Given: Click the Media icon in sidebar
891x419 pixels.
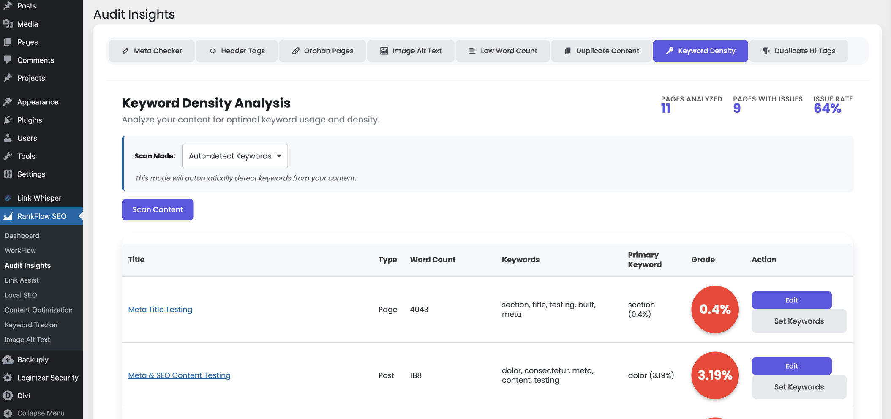Looking at the screenshot, I should pos(8,24).
